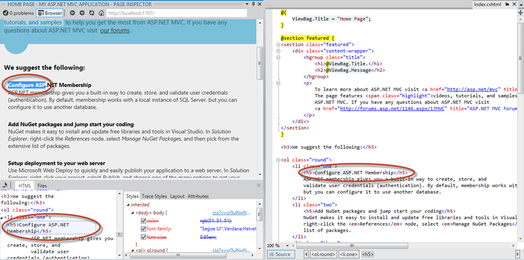Toggle the font-size style property checkbox
Viewport: 524px width, 260px height.
(144, 238)
